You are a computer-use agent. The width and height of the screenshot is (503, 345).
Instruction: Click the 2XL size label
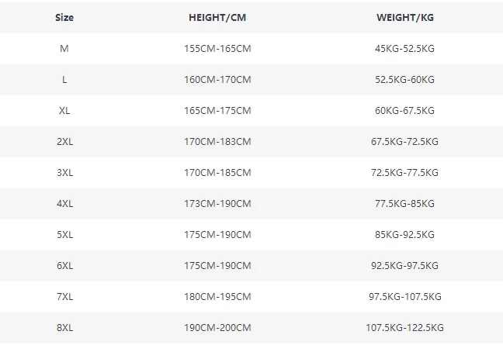(64, 142)
